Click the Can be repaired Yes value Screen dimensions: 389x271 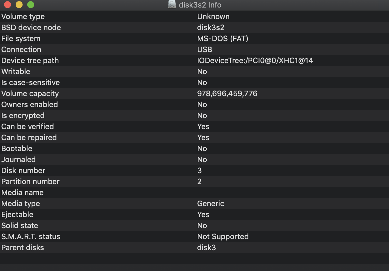click(203, 138)
